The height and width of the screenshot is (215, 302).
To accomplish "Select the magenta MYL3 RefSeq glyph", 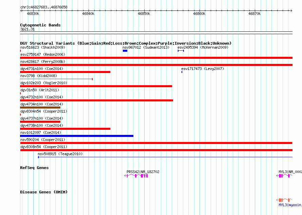I will tap(284, 176).
